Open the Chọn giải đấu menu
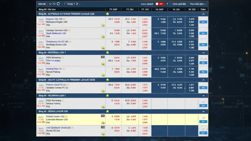Screen dimensions: 251x141 180,4
